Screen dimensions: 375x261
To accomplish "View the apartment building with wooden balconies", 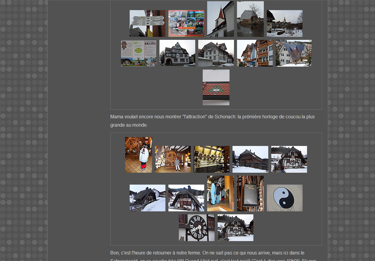I will click(255, 53).
